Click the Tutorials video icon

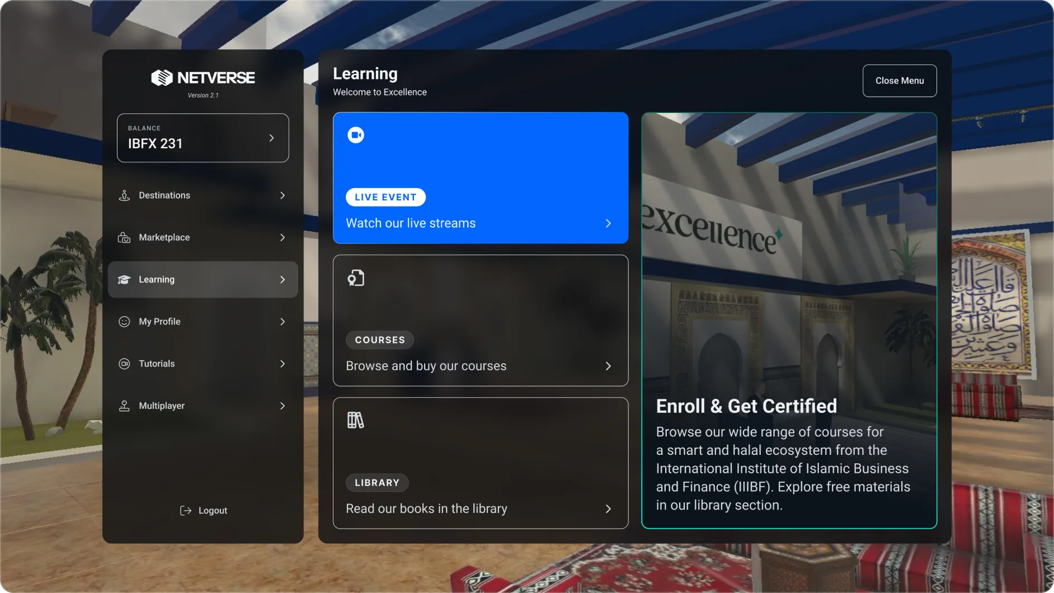point(124,364)
